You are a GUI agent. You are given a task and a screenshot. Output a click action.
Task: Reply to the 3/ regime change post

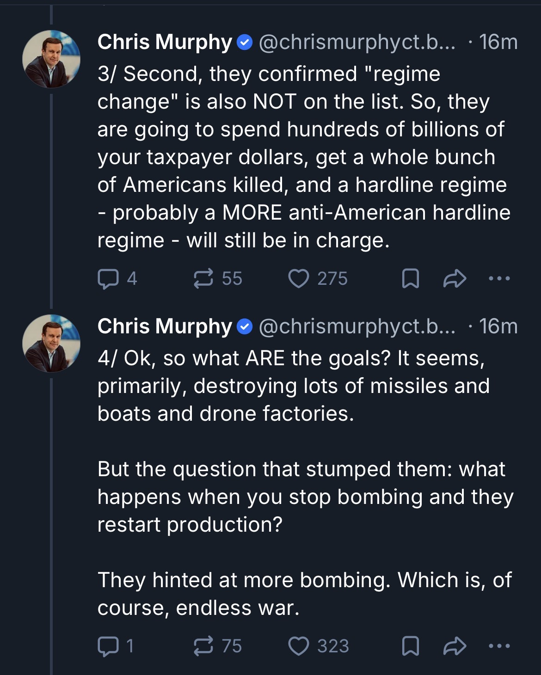pos(108,279)
